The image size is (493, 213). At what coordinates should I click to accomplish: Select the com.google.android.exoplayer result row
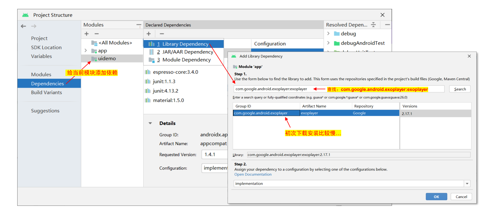(x=316, y=113)
